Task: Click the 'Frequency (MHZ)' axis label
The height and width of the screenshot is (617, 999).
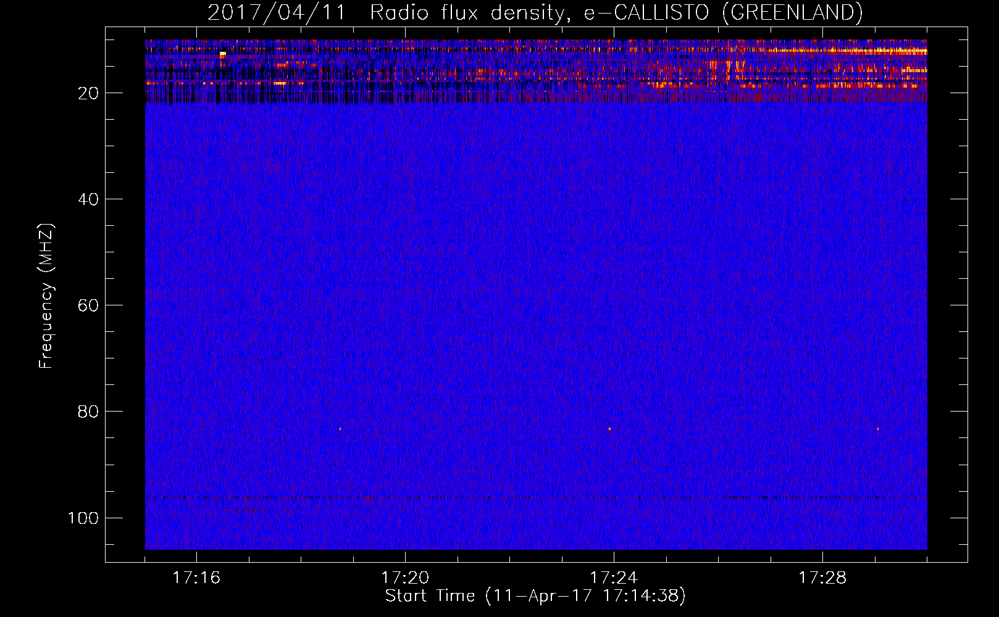Action: tap(46, 296)
